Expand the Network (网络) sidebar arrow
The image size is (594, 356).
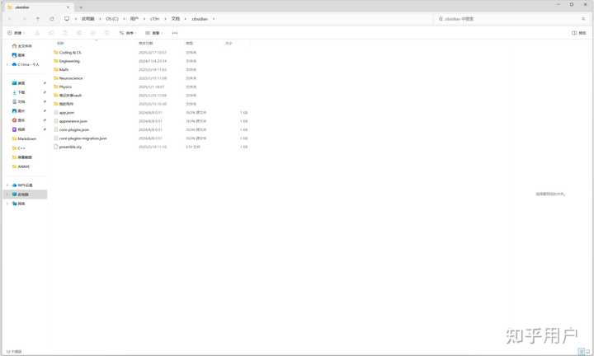click(x=7, y=204)
